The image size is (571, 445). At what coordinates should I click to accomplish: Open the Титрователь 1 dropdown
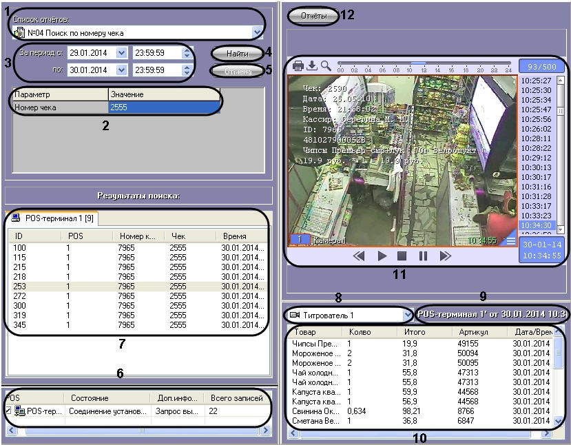tap(406, 314)
